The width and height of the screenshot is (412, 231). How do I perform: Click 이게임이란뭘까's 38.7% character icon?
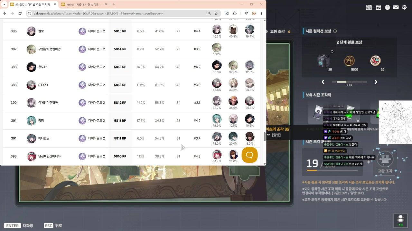click(x=217, y=101)
